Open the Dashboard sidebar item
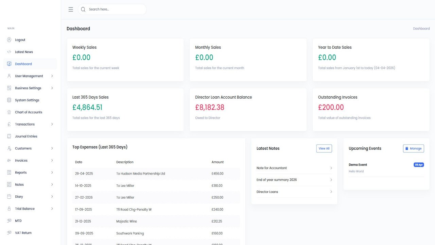The width and height of the screenshot is (435, 245). pos(23,64)
